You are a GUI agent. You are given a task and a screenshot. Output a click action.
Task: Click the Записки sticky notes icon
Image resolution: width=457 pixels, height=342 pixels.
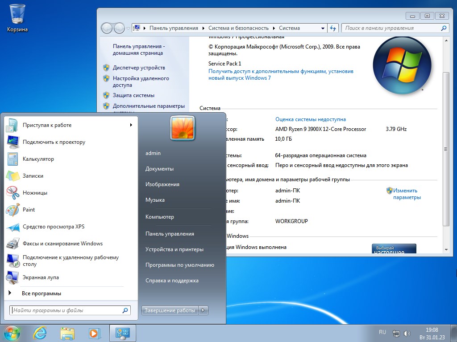click(12, 175)
